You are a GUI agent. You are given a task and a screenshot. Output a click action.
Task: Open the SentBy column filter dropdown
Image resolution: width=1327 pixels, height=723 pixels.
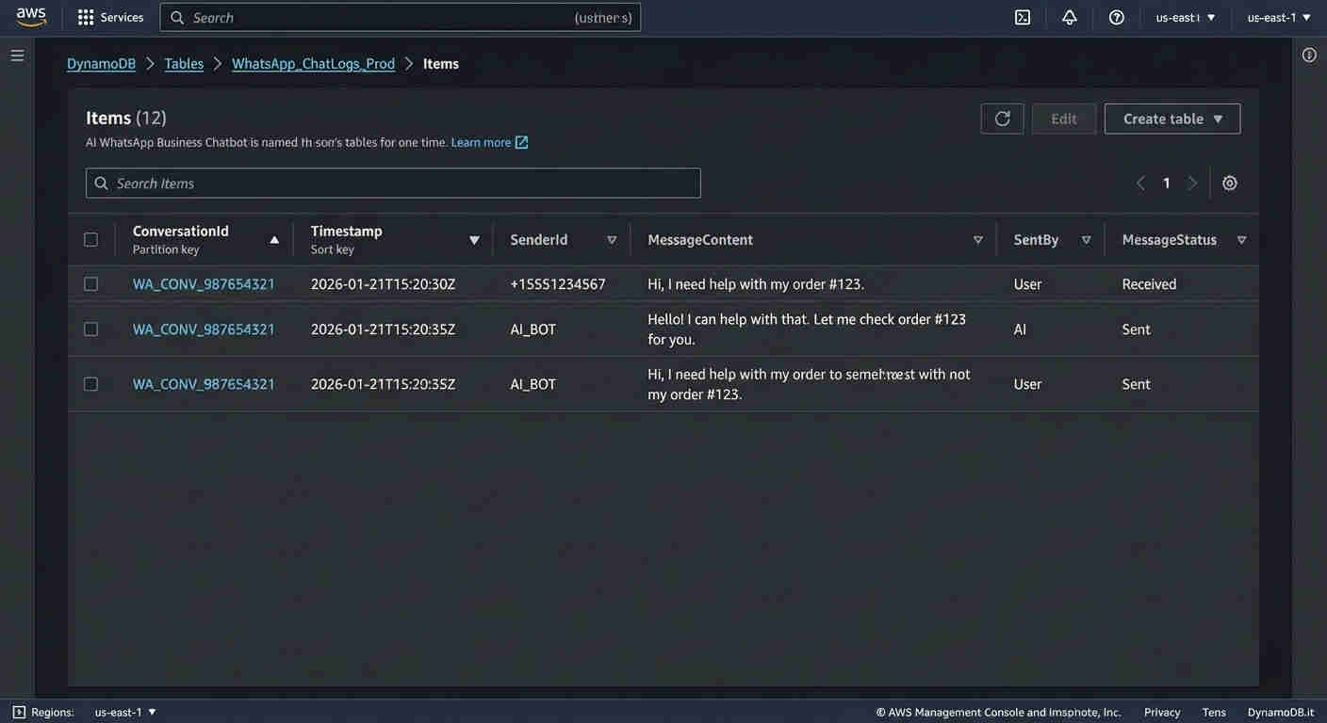point(1086,240)
